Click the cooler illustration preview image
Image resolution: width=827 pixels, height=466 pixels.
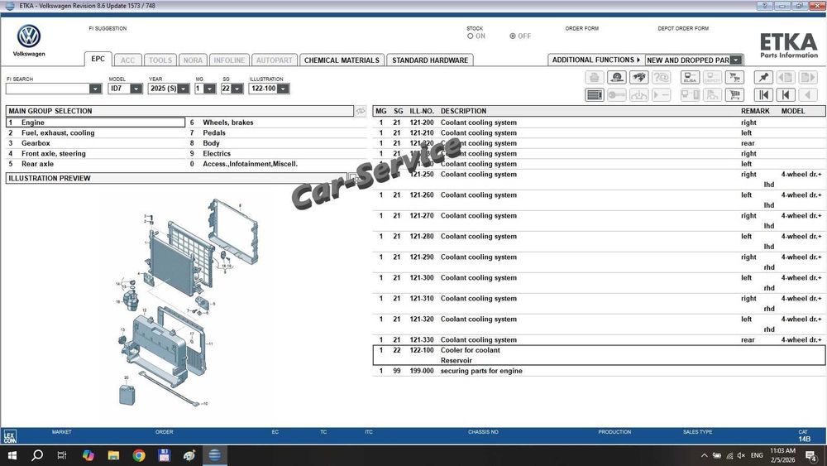click(187, 303)
